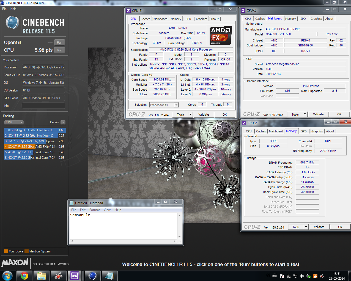Screen dimensions: 351x281
Task: Click Notepad's horizontal scrollbar right arrow
Action: (x=175, y=241)
